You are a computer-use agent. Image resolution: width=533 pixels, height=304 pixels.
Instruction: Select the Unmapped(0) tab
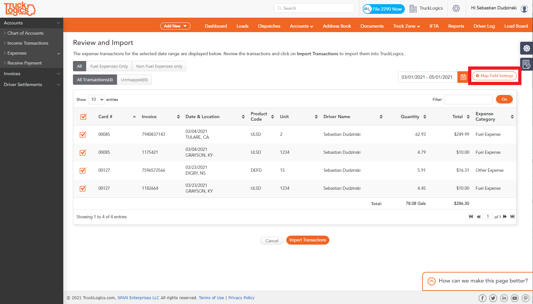pyautogui.click(x=134, y=80)
